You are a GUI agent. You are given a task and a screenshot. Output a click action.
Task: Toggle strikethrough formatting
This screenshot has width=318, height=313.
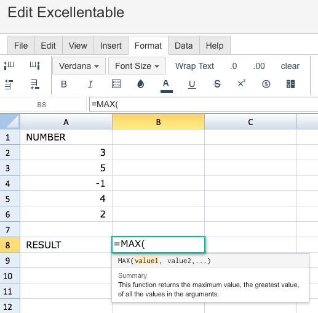point(217,84)
